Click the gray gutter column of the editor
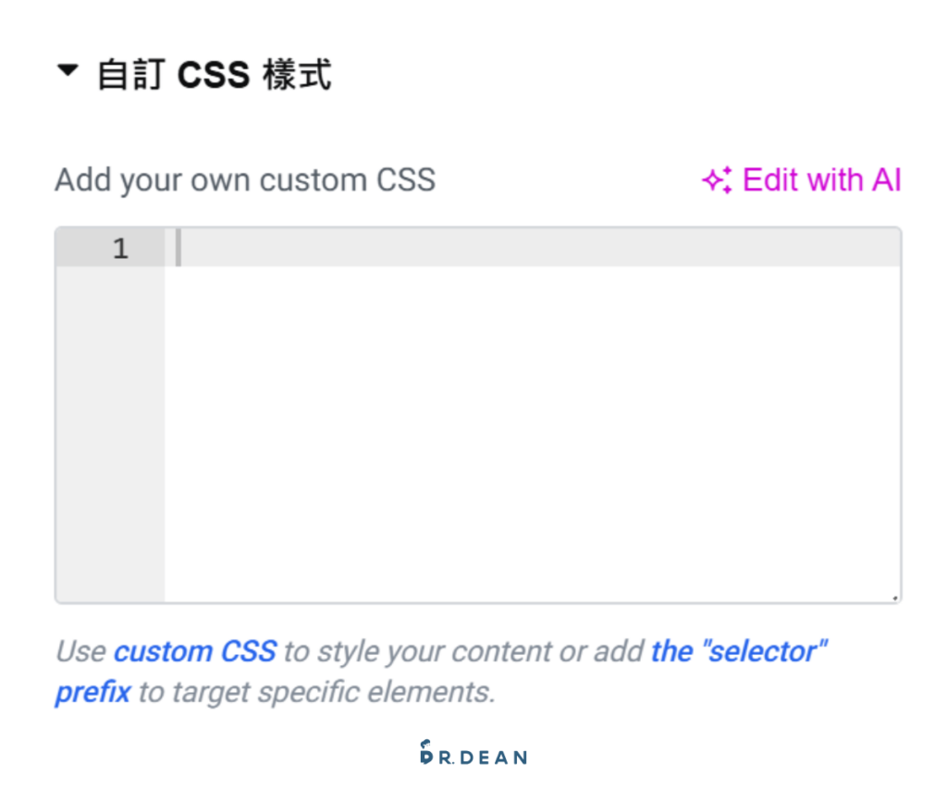The width and height of the screenshot is (947, 789). (x=111, y=416)
